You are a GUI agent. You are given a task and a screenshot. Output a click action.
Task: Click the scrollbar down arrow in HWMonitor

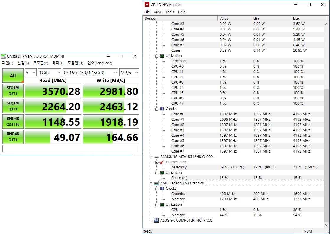click(x=326, y=225)
